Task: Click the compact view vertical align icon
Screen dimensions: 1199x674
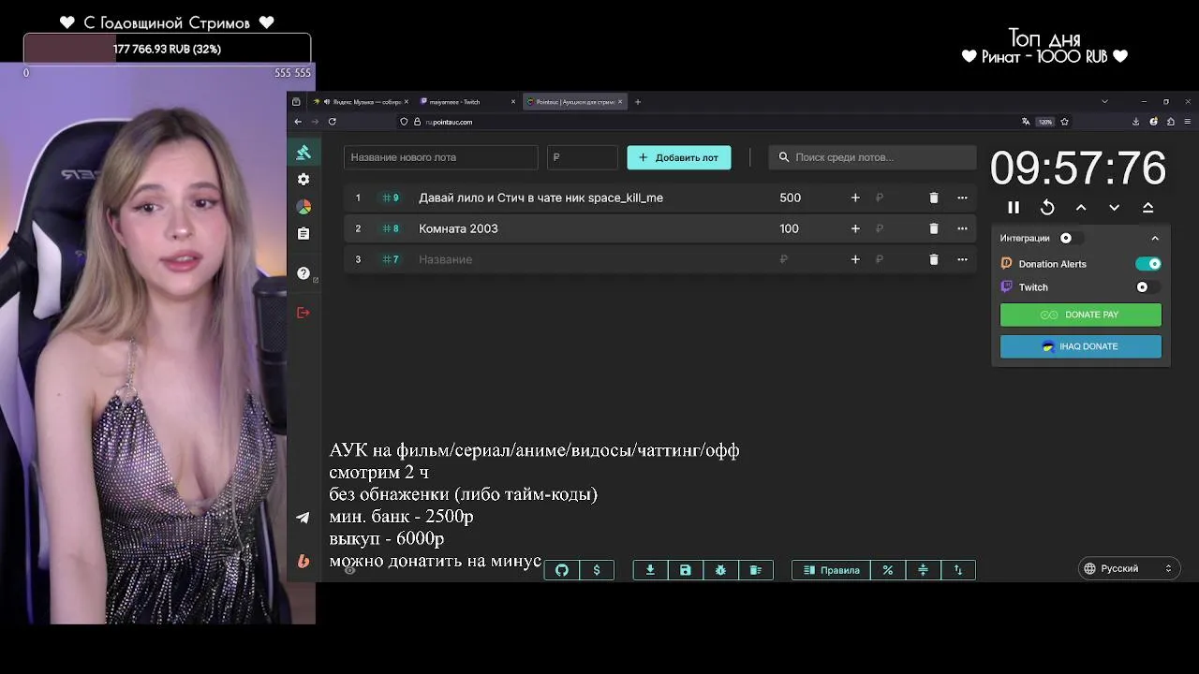Action: pos(923,570)
